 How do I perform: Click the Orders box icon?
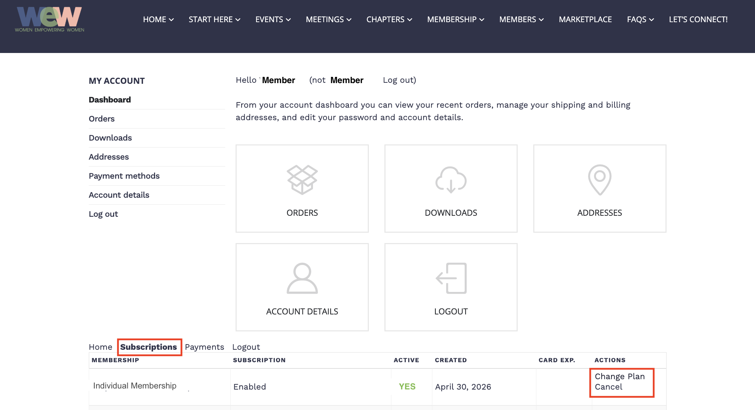(302, 180)
